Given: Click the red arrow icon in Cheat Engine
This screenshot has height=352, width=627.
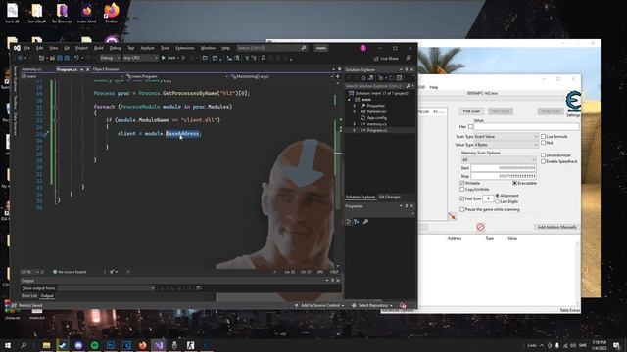Looking at the screenshot, I should click(452, 216).
